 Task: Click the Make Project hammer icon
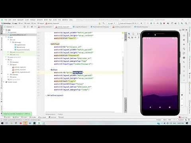tap(103, 23)
